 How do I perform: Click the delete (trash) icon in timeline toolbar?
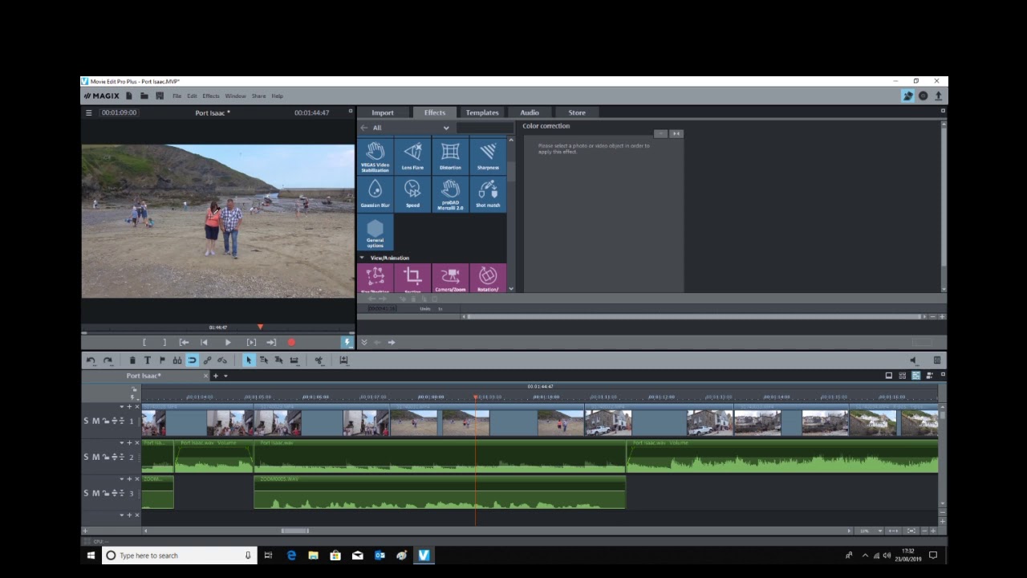132,360
